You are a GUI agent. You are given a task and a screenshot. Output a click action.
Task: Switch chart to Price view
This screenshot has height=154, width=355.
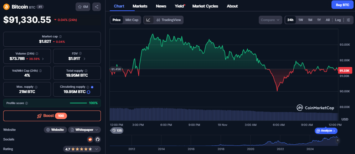[x=117, y=20]
